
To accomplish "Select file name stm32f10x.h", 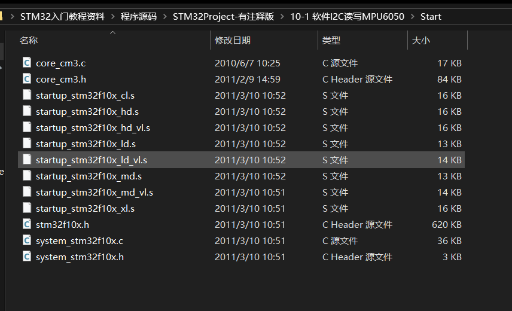I will [62, 224].
